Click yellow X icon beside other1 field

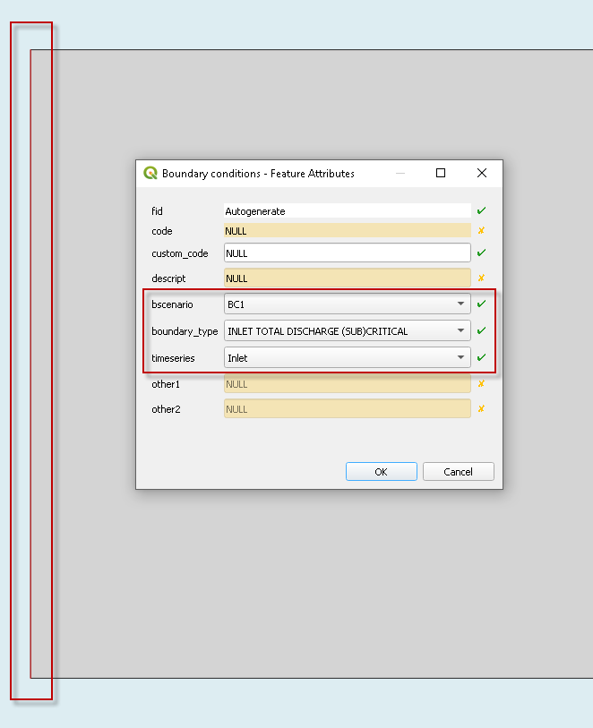pyautogui.click(x=481, y=384)
